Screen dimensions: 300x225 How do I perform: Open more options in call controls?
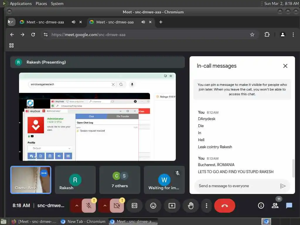tap(206, 206)
